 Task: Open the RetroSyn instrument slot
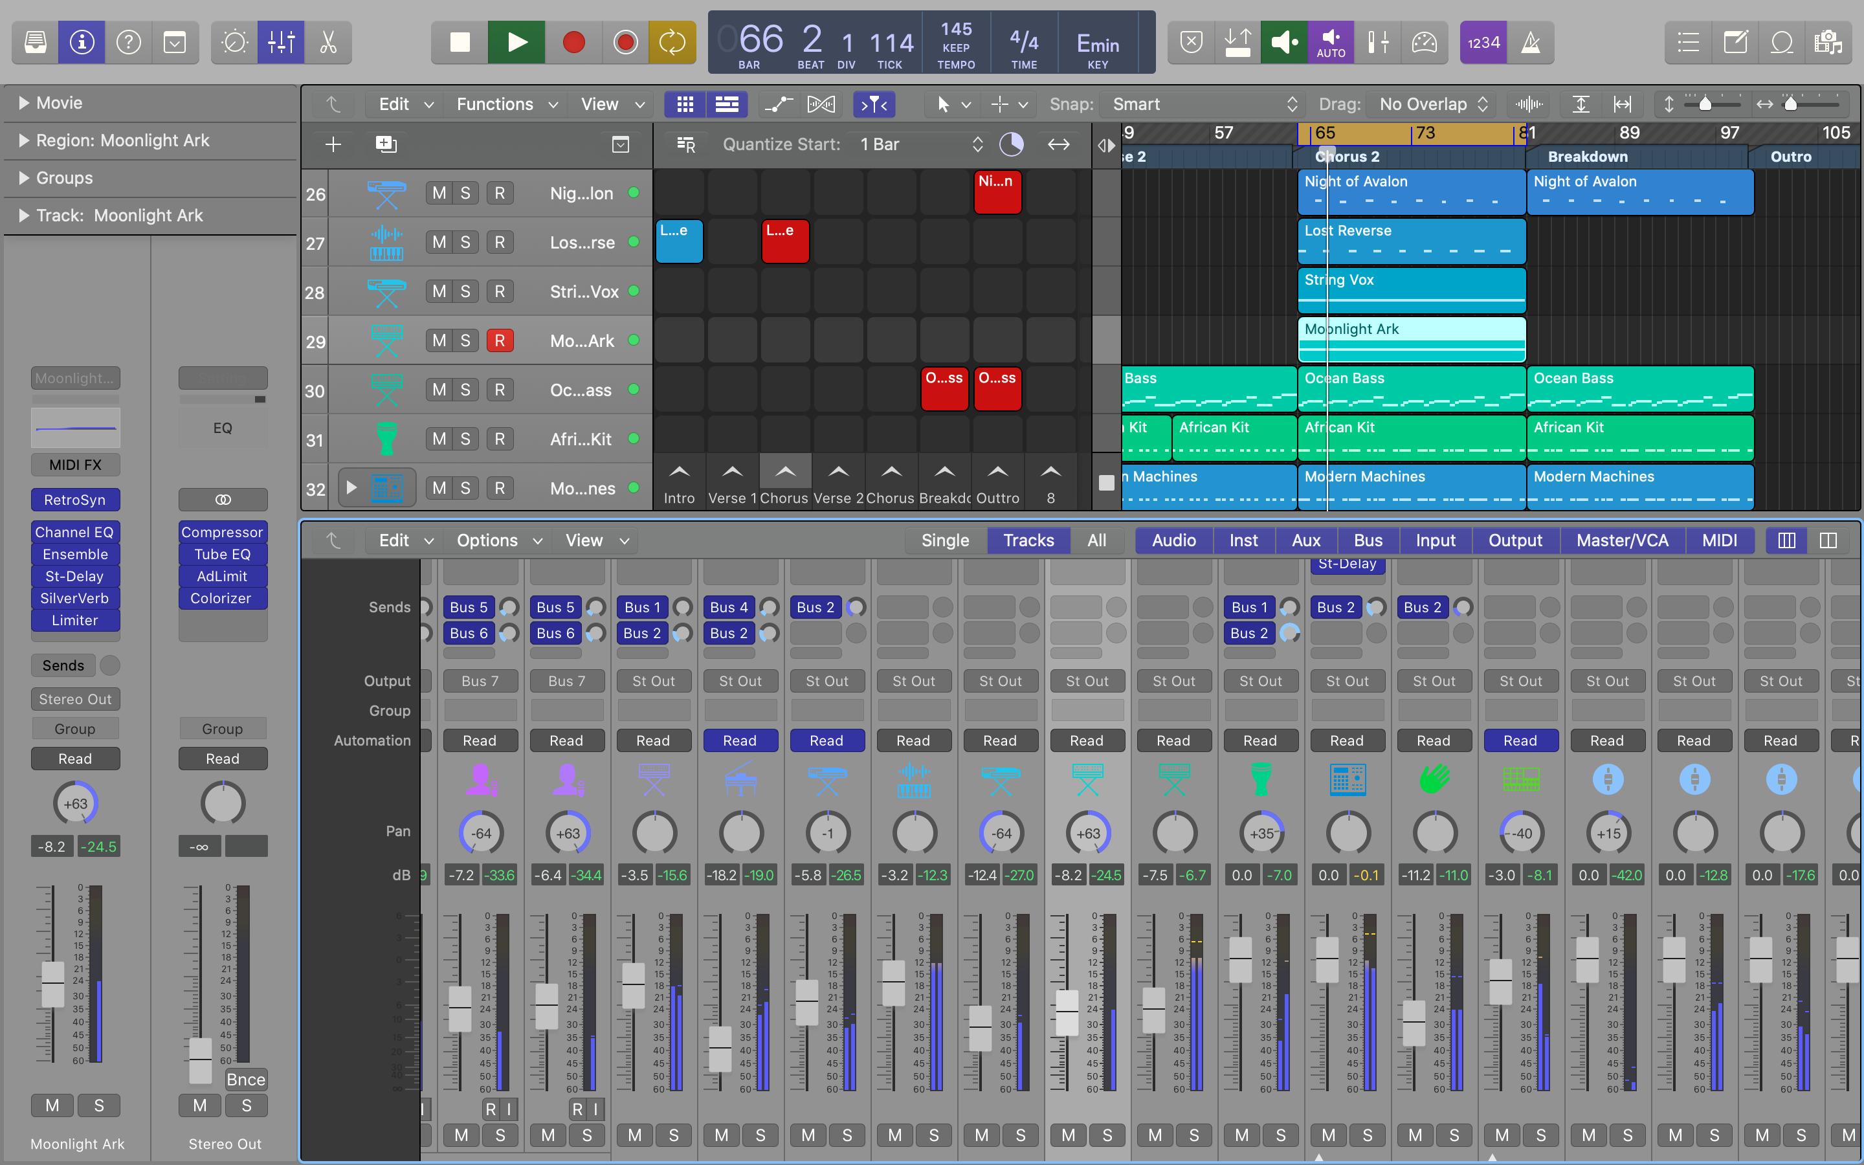(x=74, y=499)
